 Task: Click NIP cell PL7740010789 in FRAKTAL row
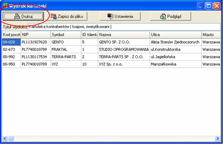[x=36, y=50]
